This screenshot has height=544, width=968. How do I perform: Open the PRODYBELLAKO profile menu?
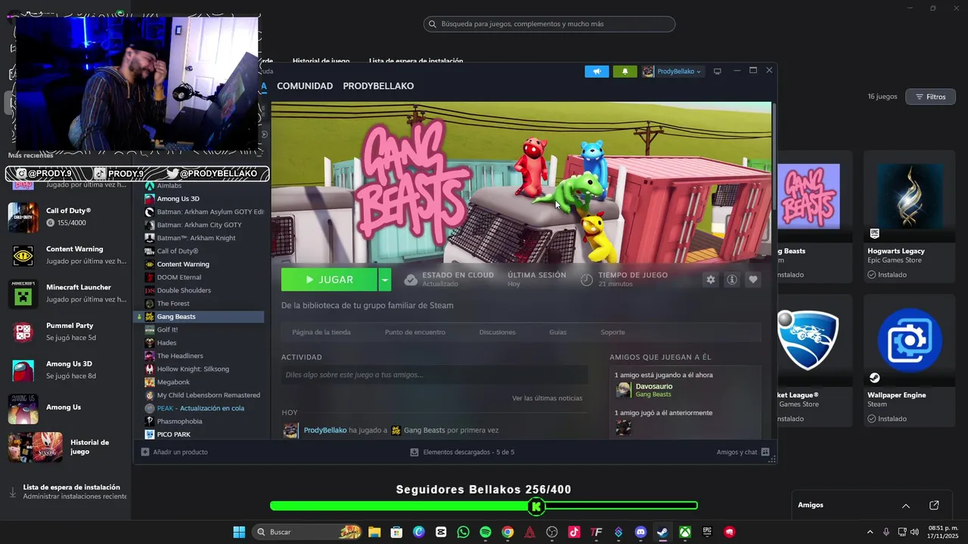point(378,86)
